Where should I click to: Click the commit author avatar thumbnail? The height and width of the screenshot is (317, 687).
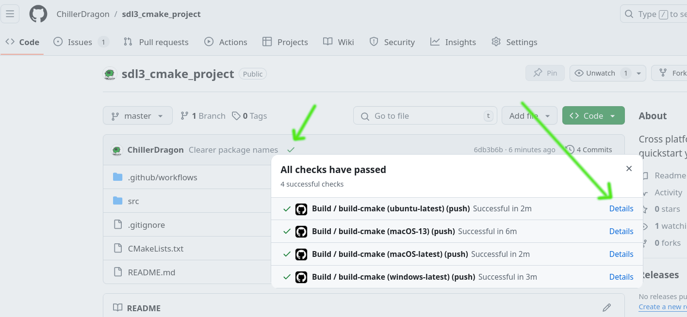pos(116,150)
